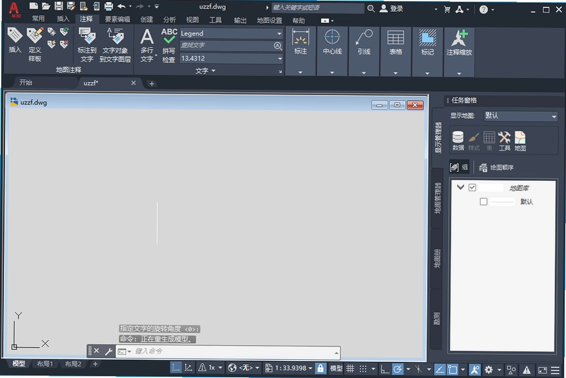Run the ABC 拼写检查 spell check

pyautogui.click(x=169, y=46)
